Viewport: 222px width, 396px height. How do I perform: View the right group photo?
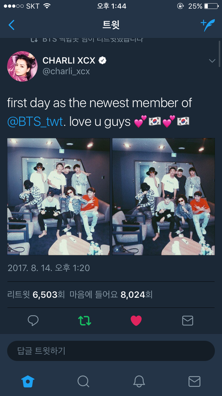click(164, 197)
